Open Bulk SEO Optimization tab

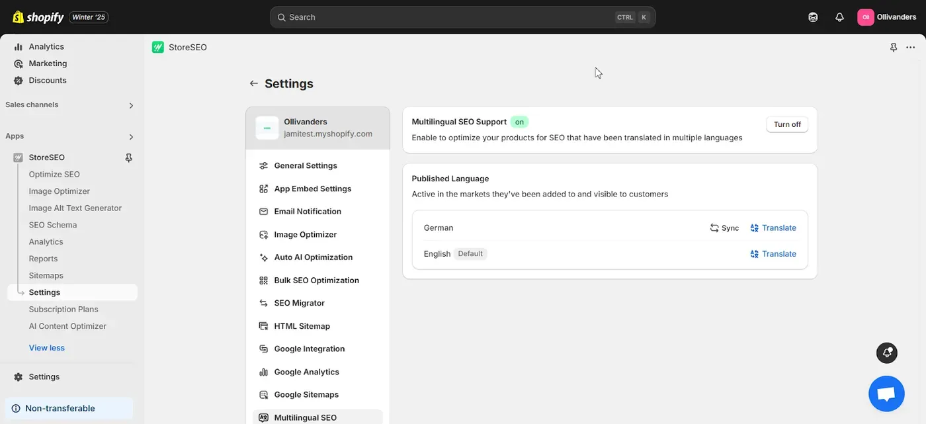[x=317, y=280]
